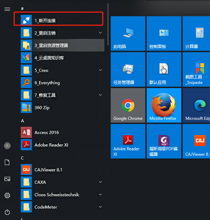This screenshot has width=210, height=220.
Task: Jump to letter index via the A header
Action: pos(22,121)
